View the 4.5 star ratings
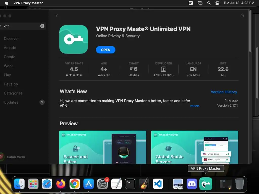 [x=74, y=69]
